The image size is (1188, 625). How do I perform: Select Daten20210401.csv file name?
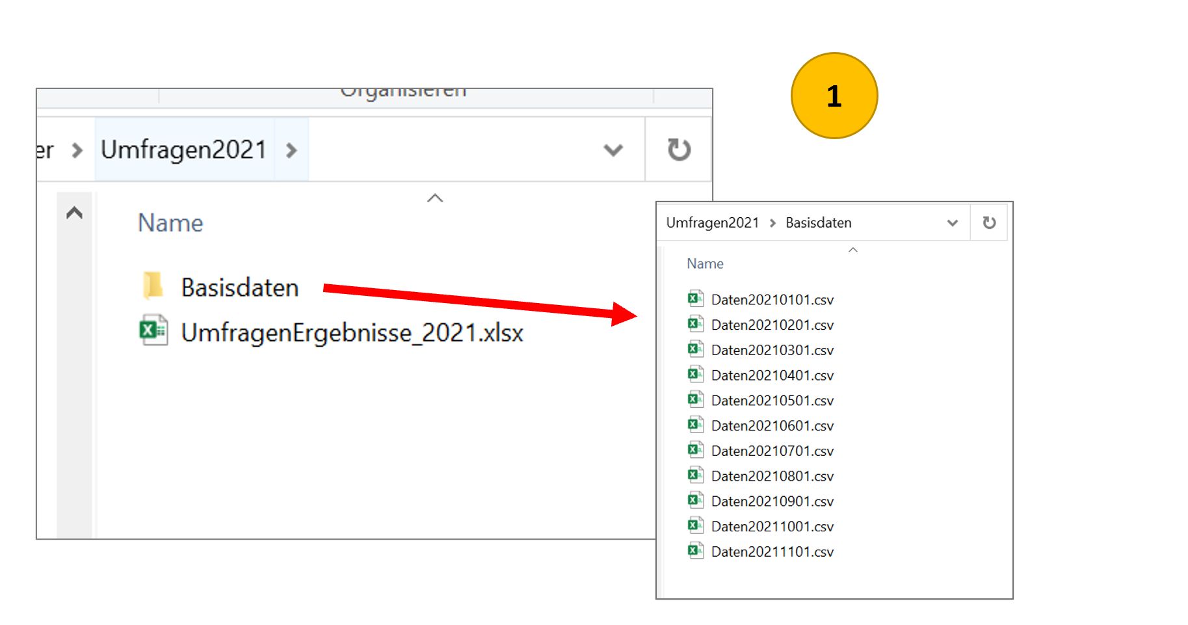(x=772, y=375)
